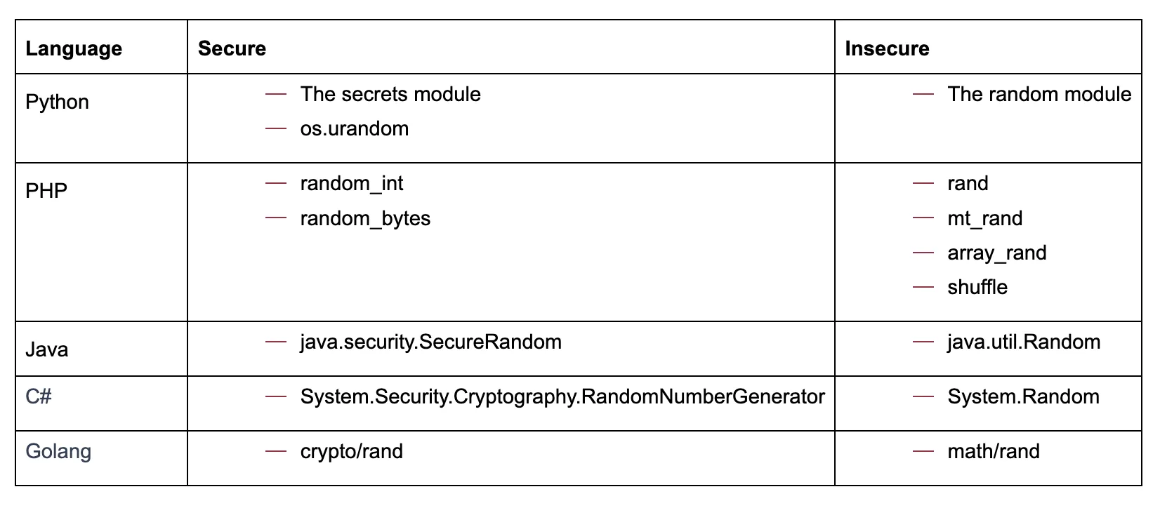Click the Java row label
The height and width of the screenshot is (508, 1160).
click(x=46, y=349)
